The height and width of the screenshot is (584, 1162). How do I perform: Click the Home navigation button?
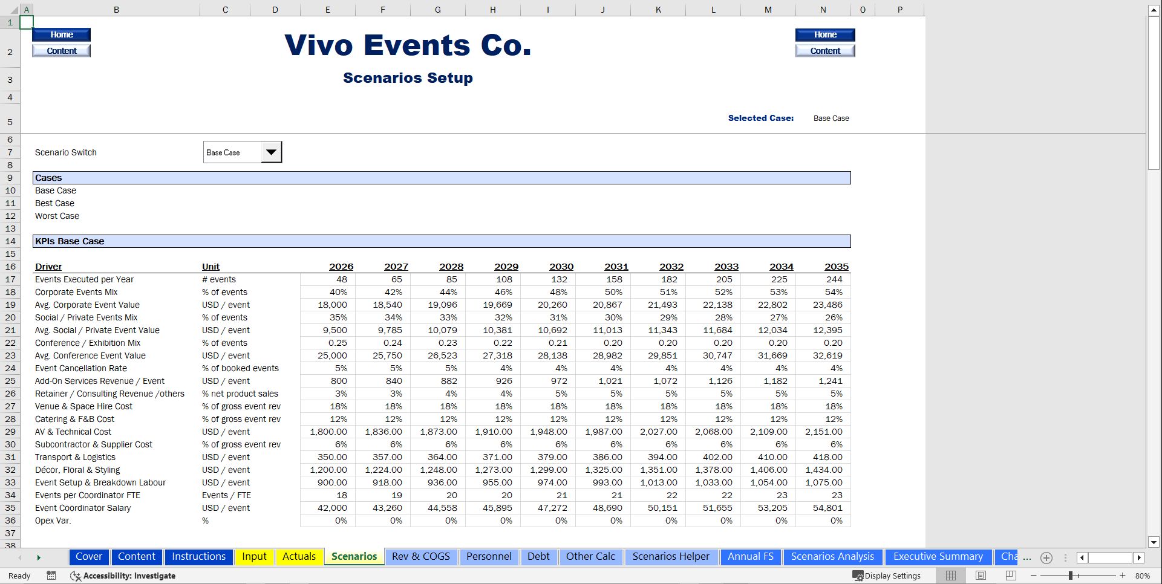tap(61, 34)
